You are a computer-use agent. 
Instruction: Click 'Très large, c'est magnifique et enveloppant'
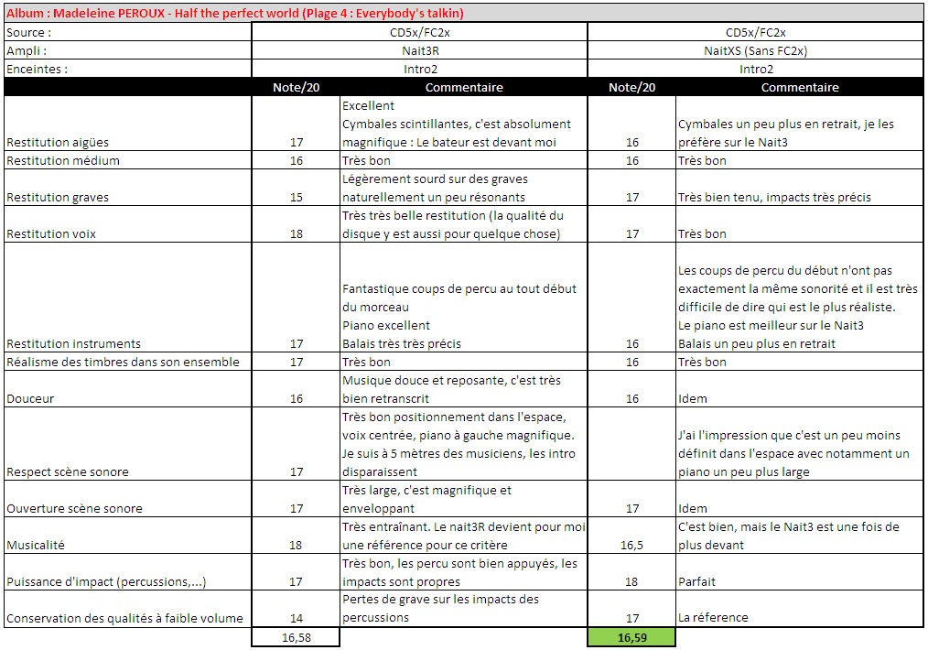tap(463, 498)
